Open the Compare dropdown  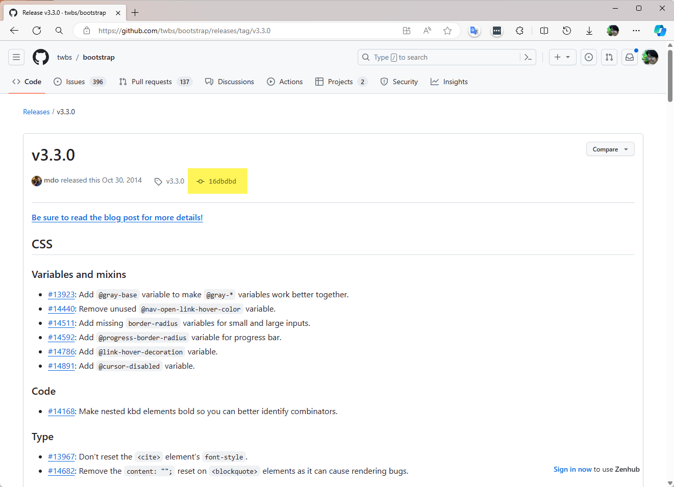(610, 149)
